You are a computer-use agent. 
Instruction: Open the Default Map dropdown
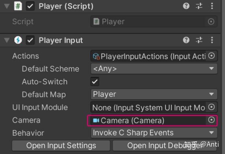coord(154,95)
